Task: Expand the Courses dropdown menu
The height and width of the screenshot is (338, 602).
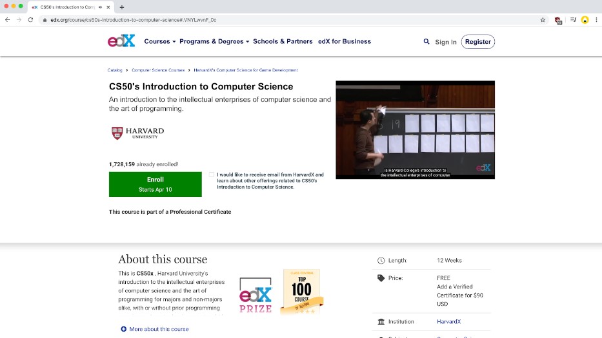Action: pos(160,41)
